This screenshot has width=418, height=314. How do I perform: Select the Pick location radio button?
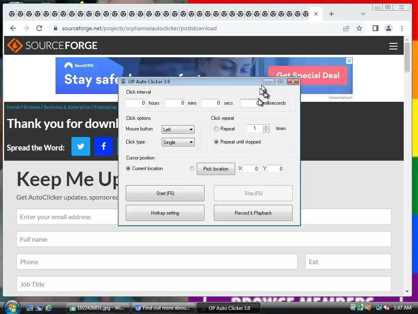tap(192, 168)
